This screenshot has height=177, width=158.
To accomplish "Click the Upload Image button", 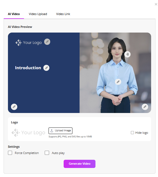I will [x=60, y=130].
